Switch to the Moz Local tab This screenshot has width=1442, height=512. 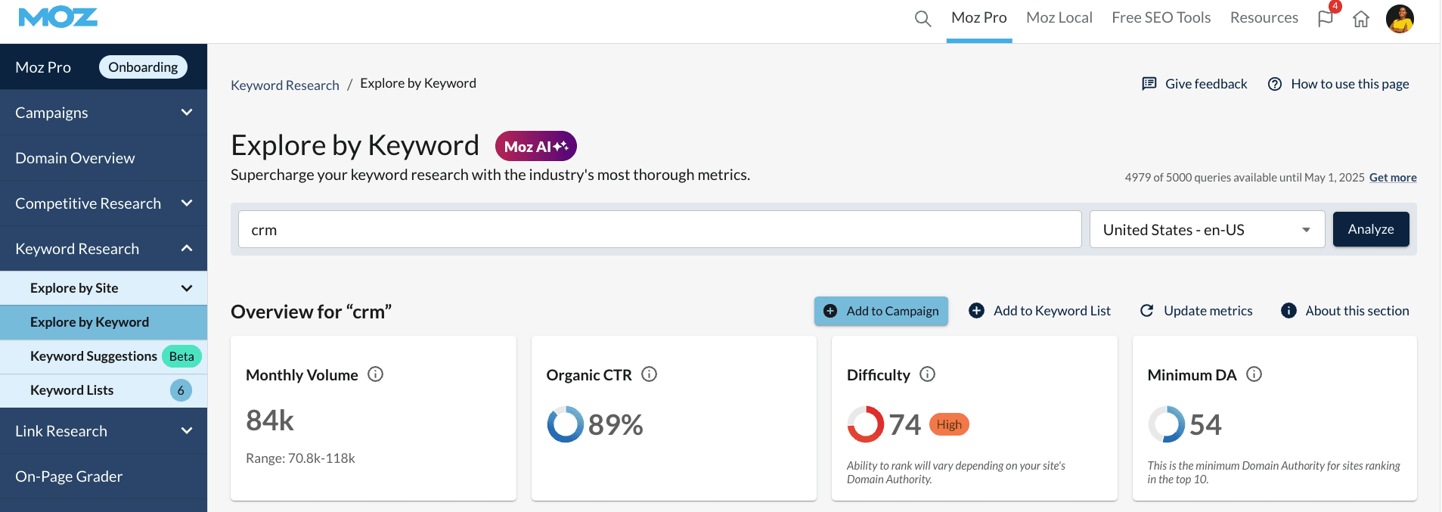pyautogui.click(x=1059, y=18)
